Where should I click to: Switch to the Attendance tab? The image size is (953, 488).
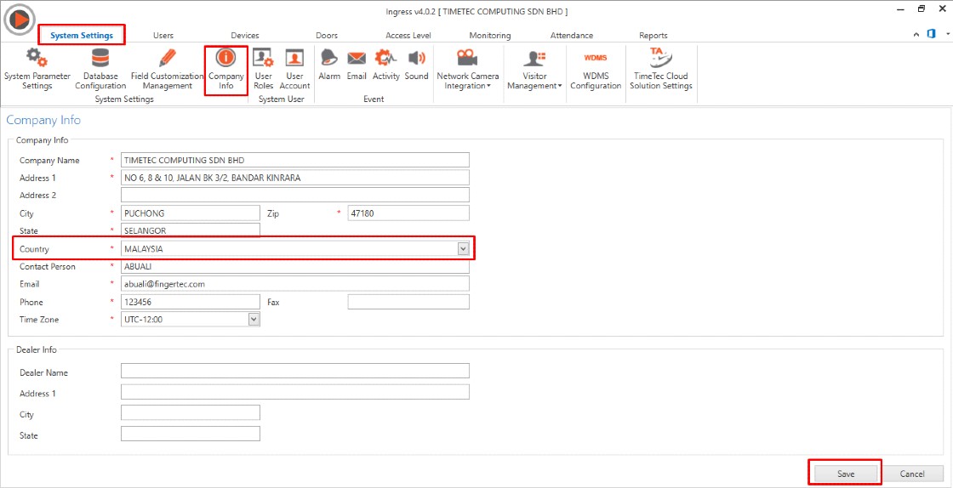click(571, 35)
